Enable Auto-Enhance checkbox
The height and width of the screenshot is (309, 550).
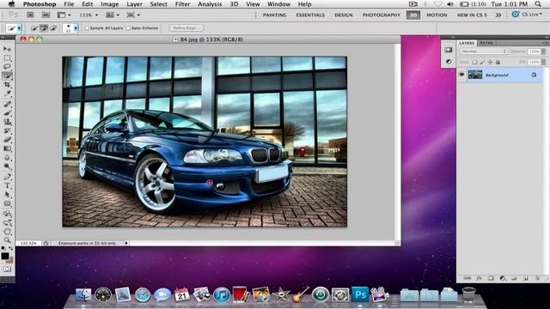128,28
